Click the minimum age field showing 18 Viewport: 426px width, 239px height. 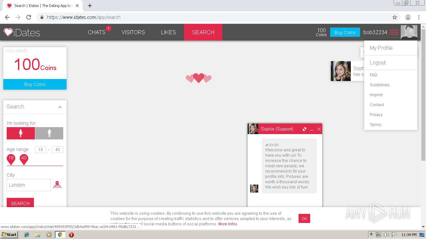(40, 150)
